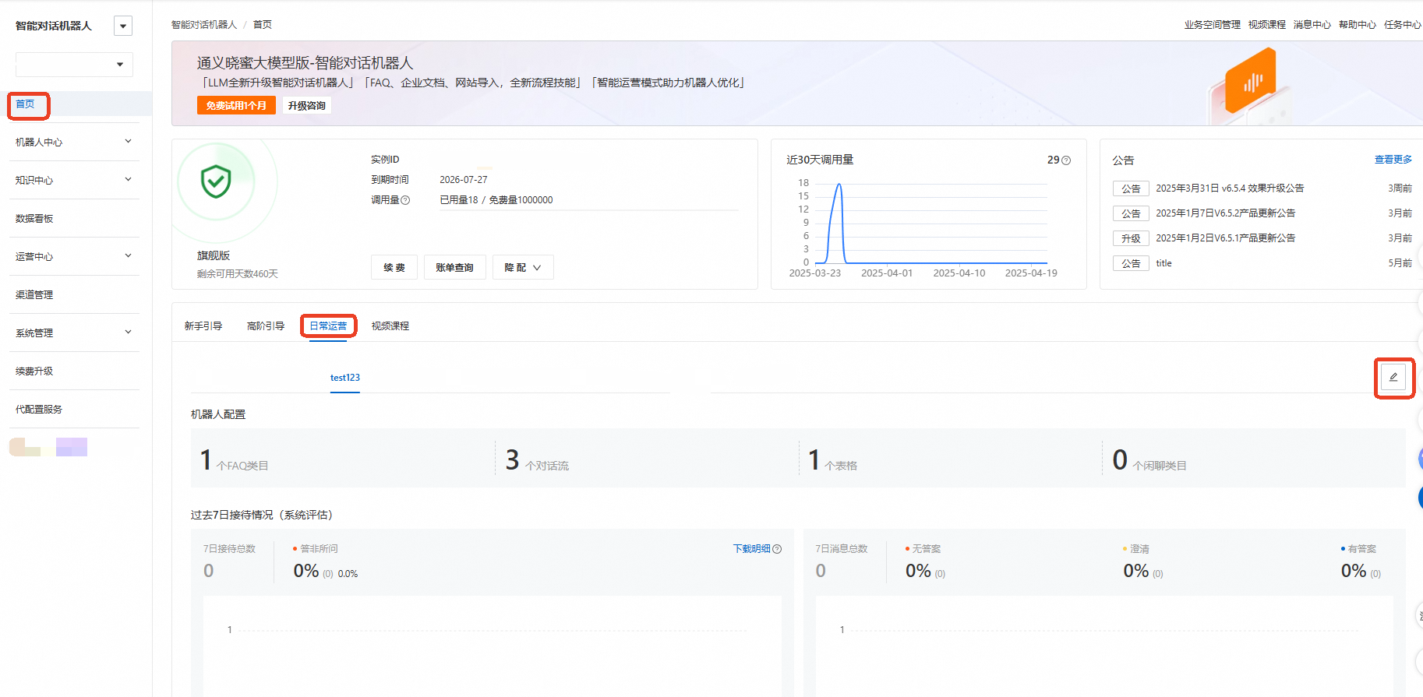The height and width of the screenshot is (697, 1423).
Task: Click the 升级 tag on announcement
Action: [1131, 238]
